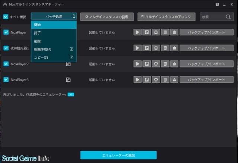The width and height of the screenshot is (238, 163).
Task: Delete NoxPlayer instance with trash icon
Action: 165,32
